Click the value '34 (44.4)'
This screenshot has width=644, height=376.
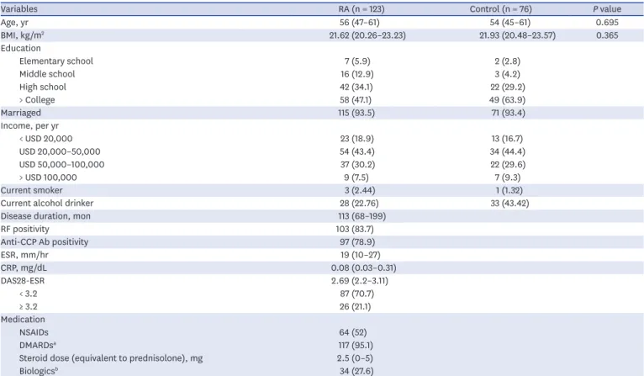coord(507,151)
